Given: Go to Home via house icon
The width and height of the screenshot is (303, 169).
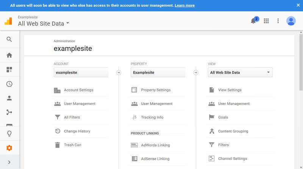Looking at the screenshot, I should pyautogui.click(x=9, y=55).
